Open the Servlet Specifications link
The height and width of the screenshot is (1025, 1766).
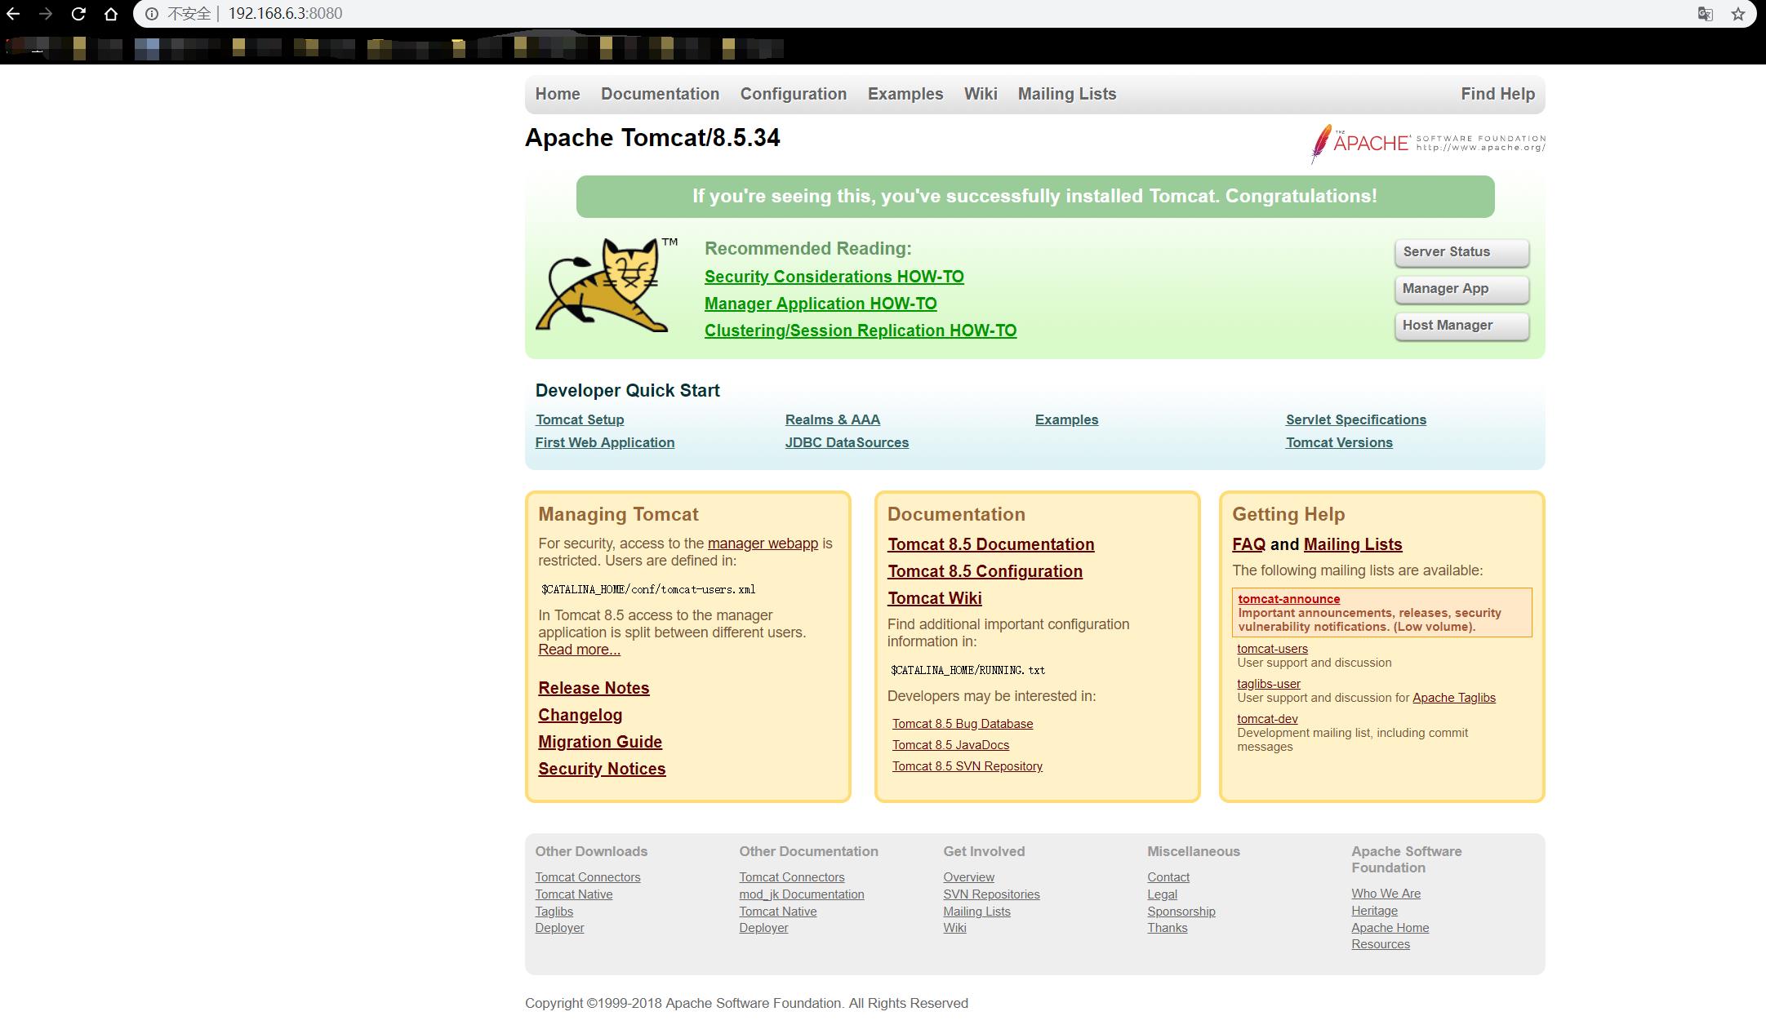coord(1356,419)
